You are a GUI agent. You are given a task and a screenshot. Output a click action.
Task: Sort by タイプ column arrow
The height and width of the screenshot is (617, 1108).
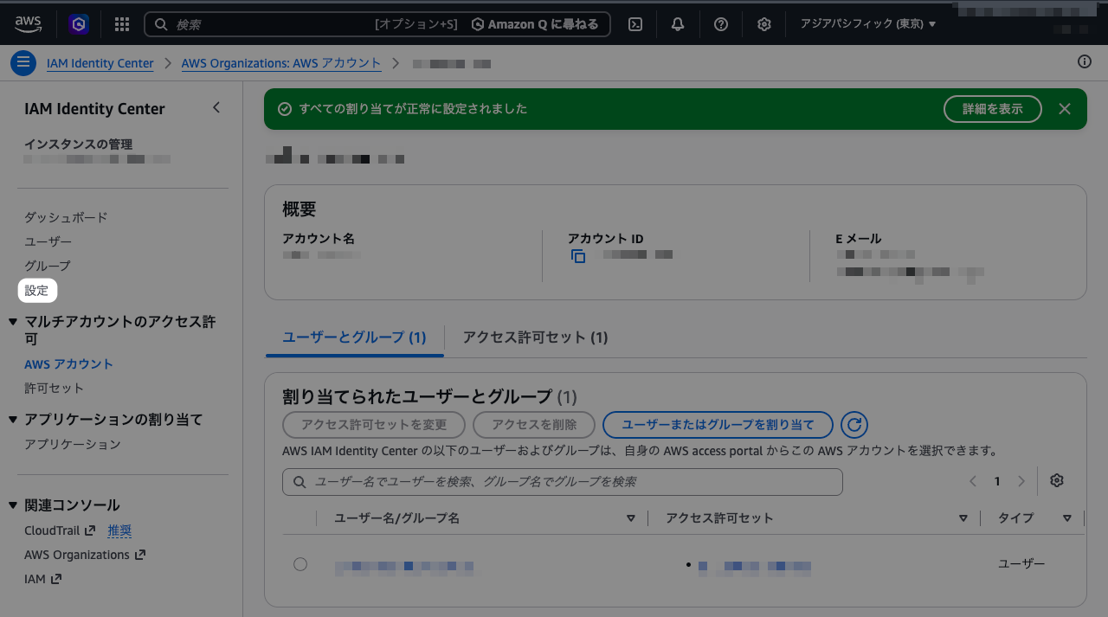point(1067,518)
